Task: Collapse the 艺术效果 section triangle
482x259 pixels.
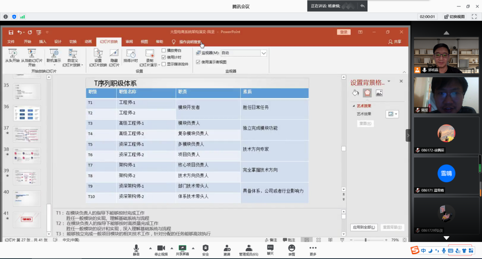Action: click(x=353, y=106)
